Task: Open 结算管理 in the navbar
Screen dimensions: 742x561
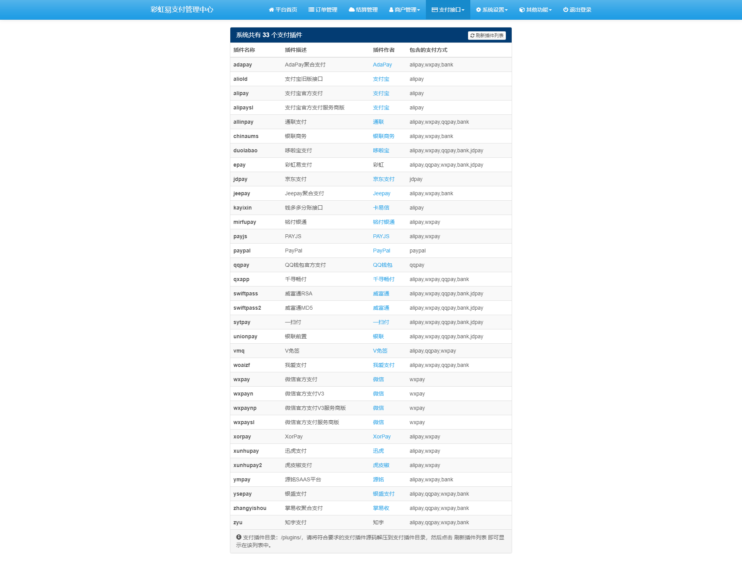Action: click(363, 10)
